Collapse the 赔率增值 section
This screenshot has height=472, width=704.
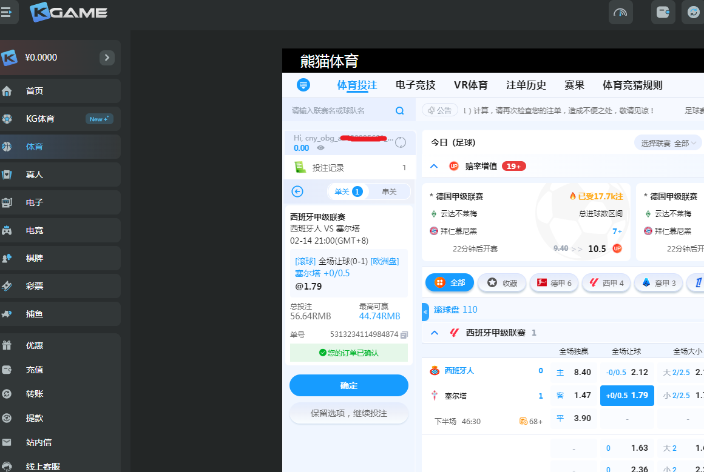point(434,166)
